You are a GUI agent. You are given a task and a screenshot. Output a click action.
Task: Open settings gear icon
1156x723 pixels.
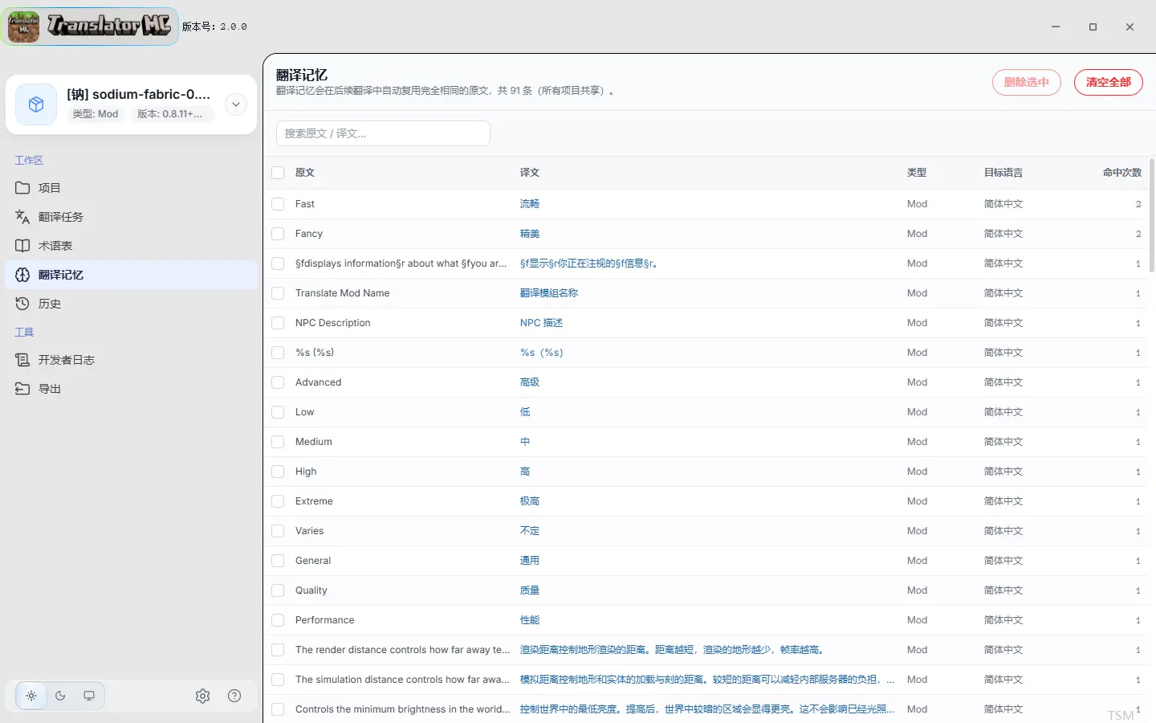click(202, 696)
